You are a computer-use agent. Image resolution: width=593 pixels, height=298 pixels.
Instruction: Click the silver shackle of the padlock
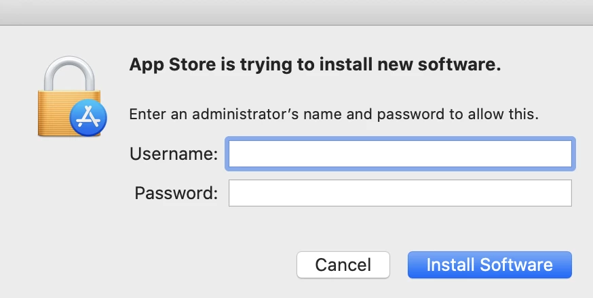tap(69, 73)
